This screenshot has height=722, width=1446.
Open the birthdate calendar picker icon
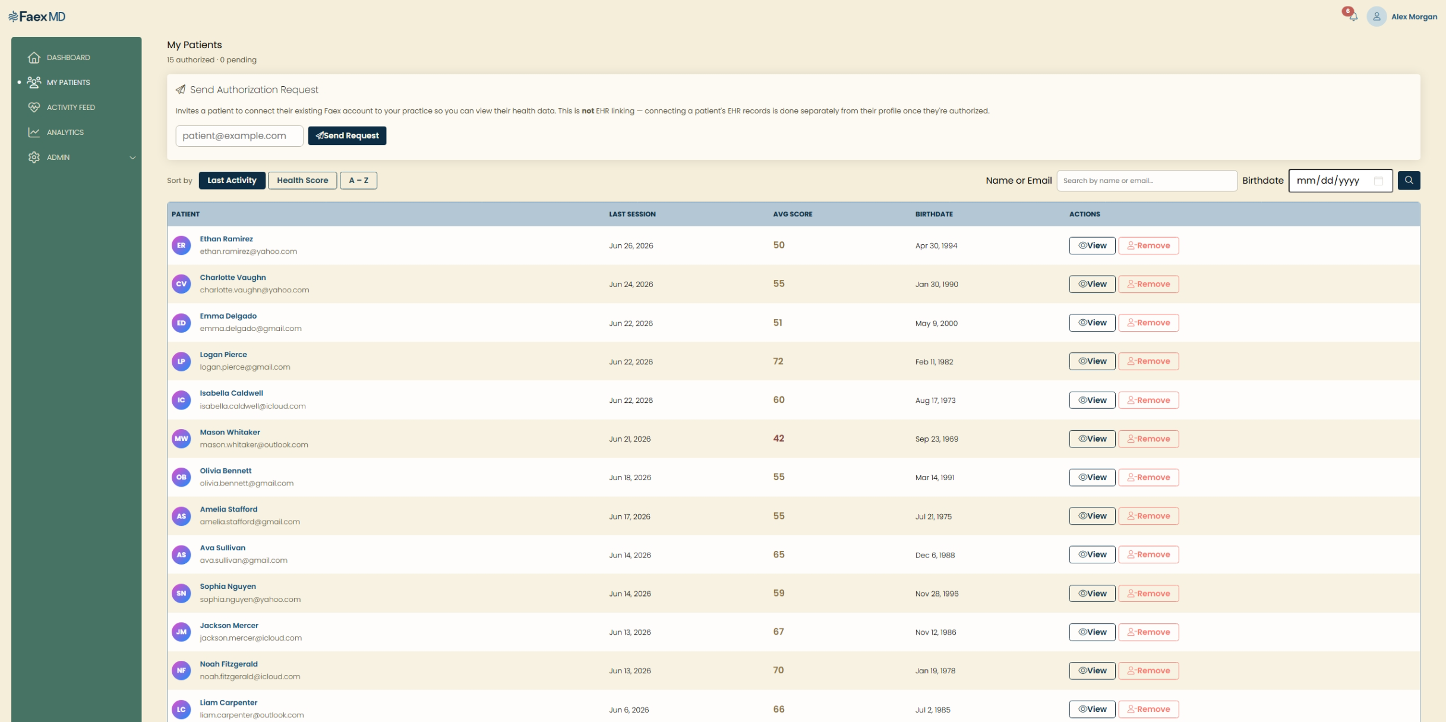[x=1378, y=181]
